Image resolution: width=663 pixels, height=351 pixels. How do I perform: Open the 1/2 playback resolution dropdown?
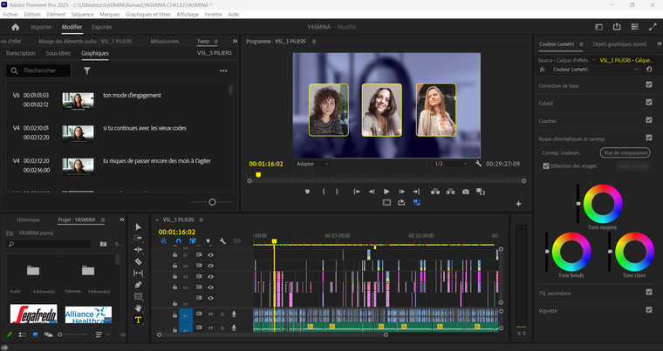point(450,163)
